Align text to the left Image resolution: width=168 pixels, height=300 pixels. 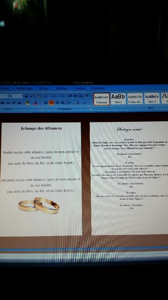coord(46,102)
